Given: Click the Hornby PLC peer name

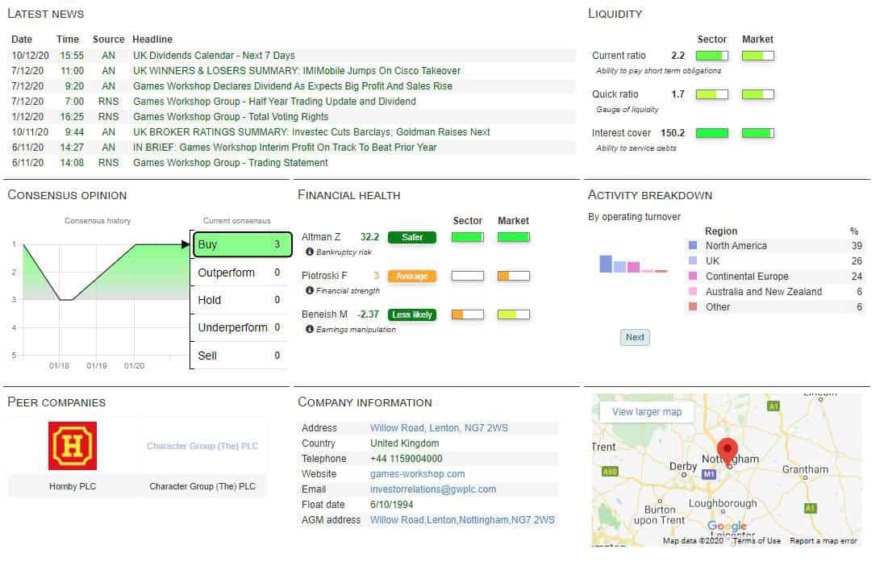Looking at the screenshot, I should point(73,486).
